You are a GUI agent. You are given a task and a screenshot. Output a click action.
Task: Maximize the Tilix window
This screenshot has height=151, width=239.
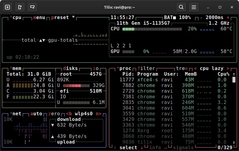(220, 7)
